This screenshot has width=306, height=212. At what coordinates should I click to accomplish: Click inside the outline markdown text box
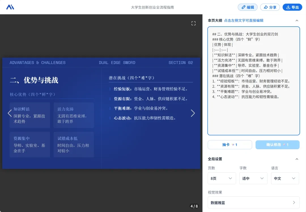click(254, 81)
